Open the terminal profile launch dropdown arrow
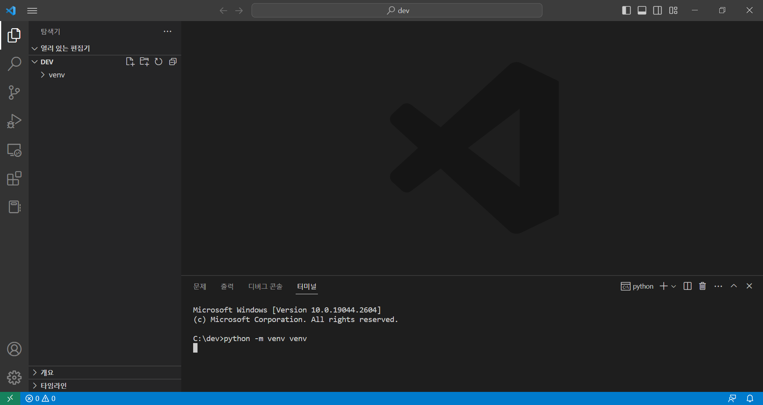This screenshot has height=405, width=763. tap(674, 286)
